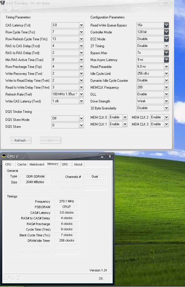The image size is (185, 287).
Task: Expand the Write to Read Delay (Twtr) dropdown
Action: pyautogui.click(x=81, y=80)
